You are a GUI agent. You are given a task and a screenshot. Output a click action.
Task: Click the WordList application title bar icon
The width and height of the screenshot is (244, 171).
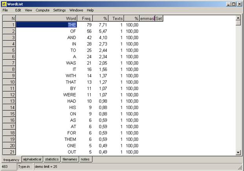[4, 4]
